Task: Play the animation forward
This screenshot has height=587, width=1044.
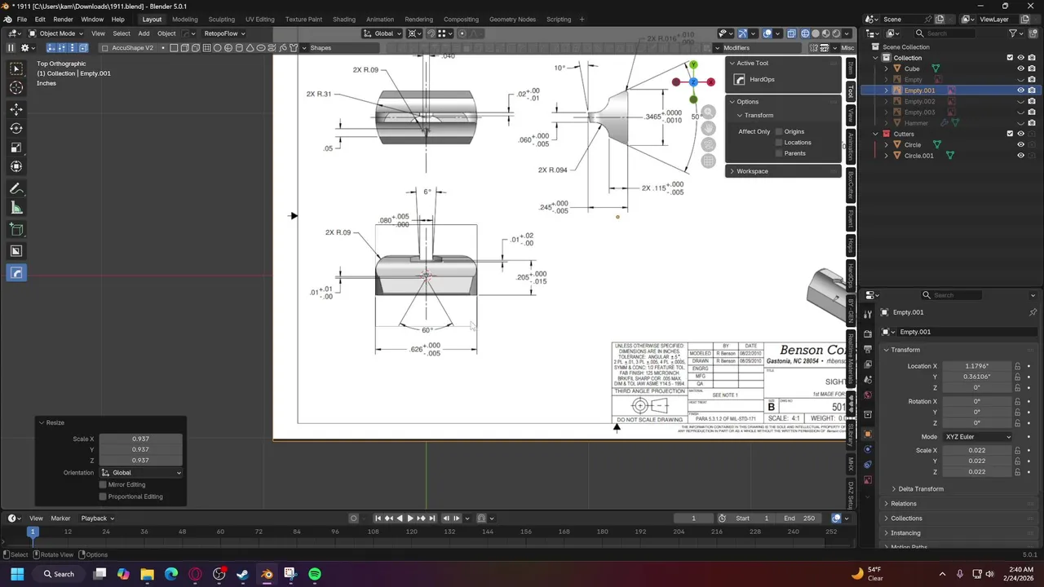Action: click(410, 519)
